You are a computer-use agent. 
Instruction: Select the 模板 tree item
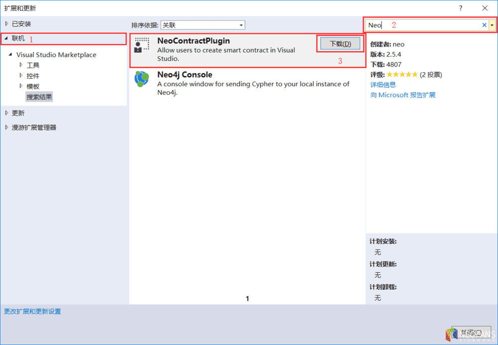[x=33, y=86]
